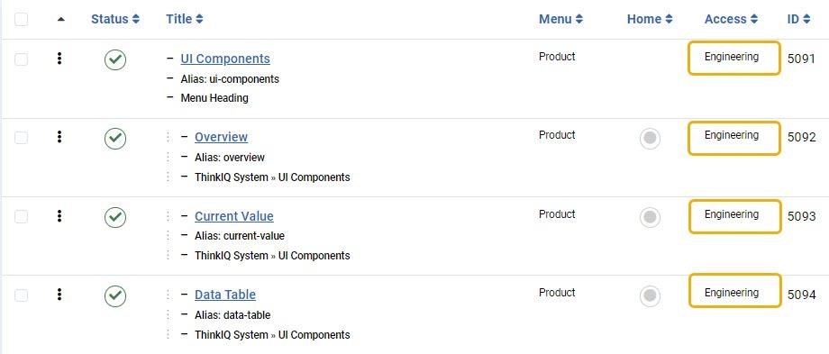Unpublish Data Table via status checkmark
829x354 pixels.
(115, 295)
